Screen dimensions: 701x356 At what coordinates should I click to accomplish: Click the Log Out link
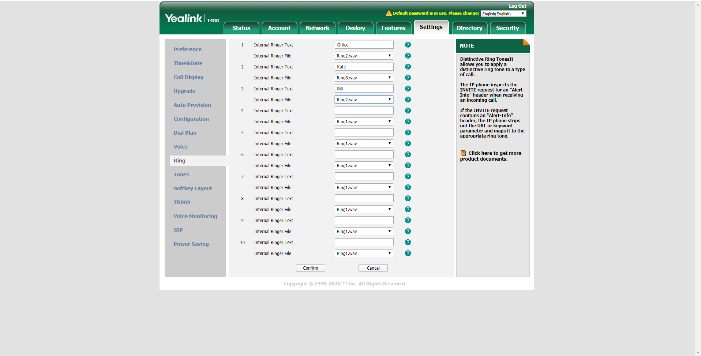tap(517, 6)
